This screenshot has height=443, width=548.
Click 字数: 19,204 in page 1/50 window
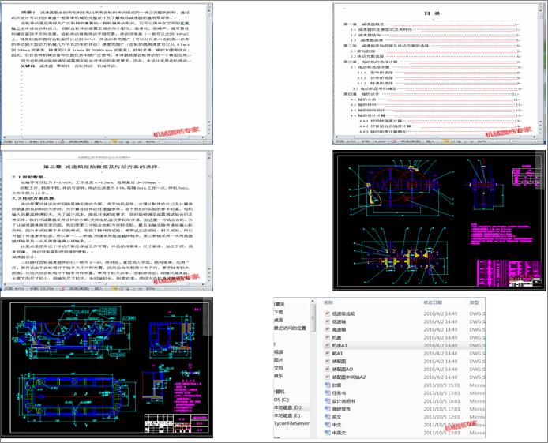click(x=41, y=141)
